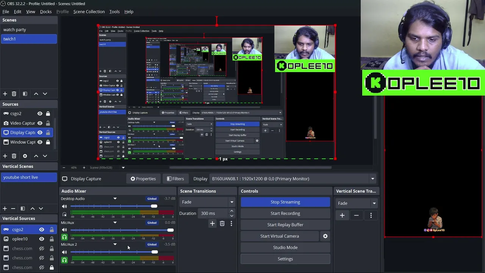Viewport: 485px width, 273px height.
Task: Adjust the Mic/Aux volume slider
Action: 170,230
